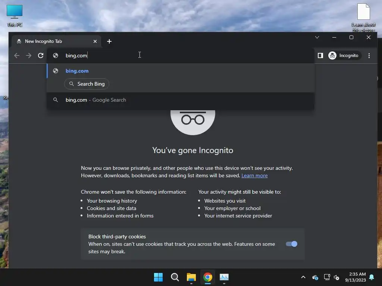This screenshot has height=286, width=382.
Task: Click the 'Block third-party cookies' title
Action: tap(117, 236)
